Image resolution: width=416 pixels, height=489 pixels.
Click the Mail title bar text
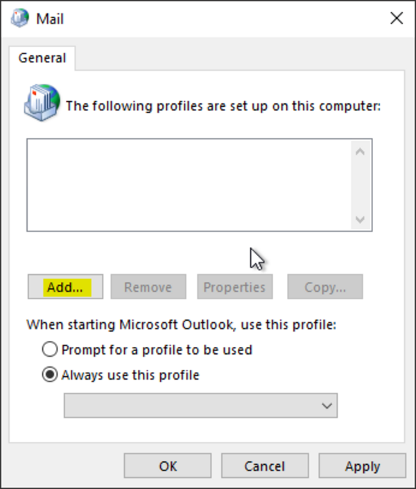(x=50, y=19)
